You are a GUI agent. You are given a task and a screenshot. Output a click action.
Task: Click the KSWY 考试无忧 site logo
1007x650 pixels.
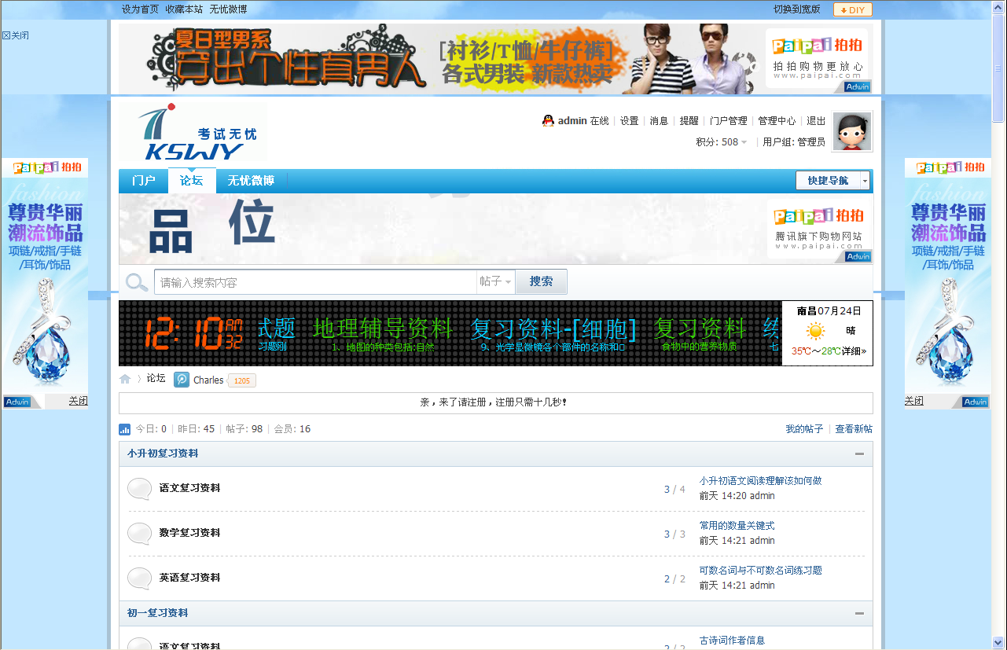(193, 132)
